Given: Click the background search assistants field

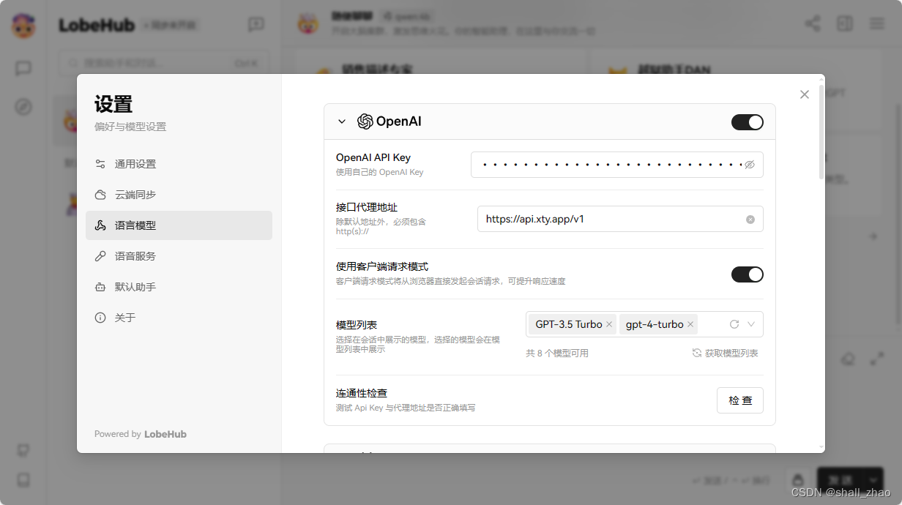Looking at the screenshot, I should click(x=164, y=63).
